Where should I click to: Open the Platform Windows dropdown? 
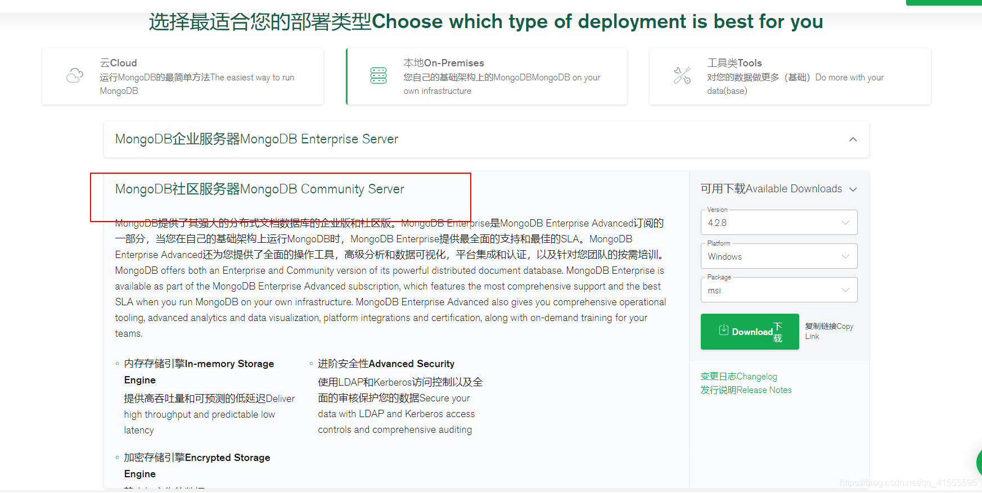coord(779,256)
